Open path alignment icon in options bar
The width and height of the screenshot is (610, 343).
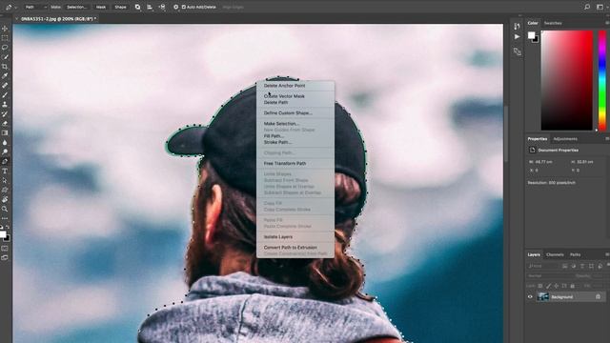point(150,7)
